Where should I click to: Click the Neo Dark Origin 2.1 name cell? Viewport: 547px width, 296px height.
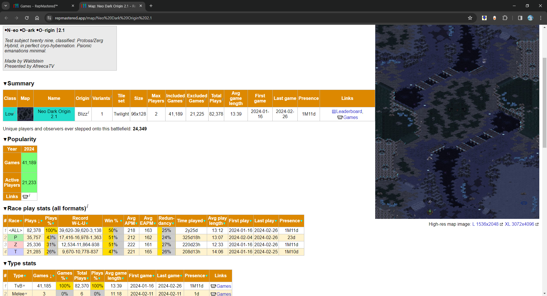[x=54, y=114]
